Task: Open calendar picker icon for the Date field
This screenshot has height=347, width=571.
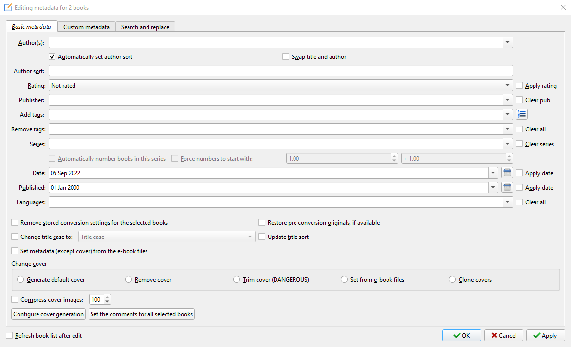Action: [507, 173]
